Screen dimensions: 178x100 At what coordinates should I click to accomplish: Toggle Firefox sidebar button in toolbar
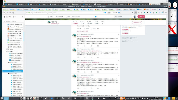[x=135, y=13]
